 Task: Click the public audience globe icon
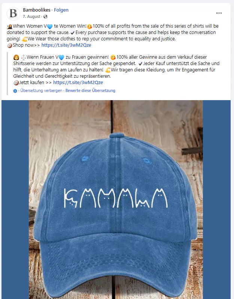point(46,17)
